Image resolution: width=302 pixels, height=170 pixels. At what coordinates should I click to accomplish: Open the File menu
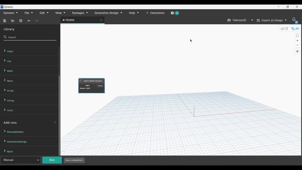(28, 13)
